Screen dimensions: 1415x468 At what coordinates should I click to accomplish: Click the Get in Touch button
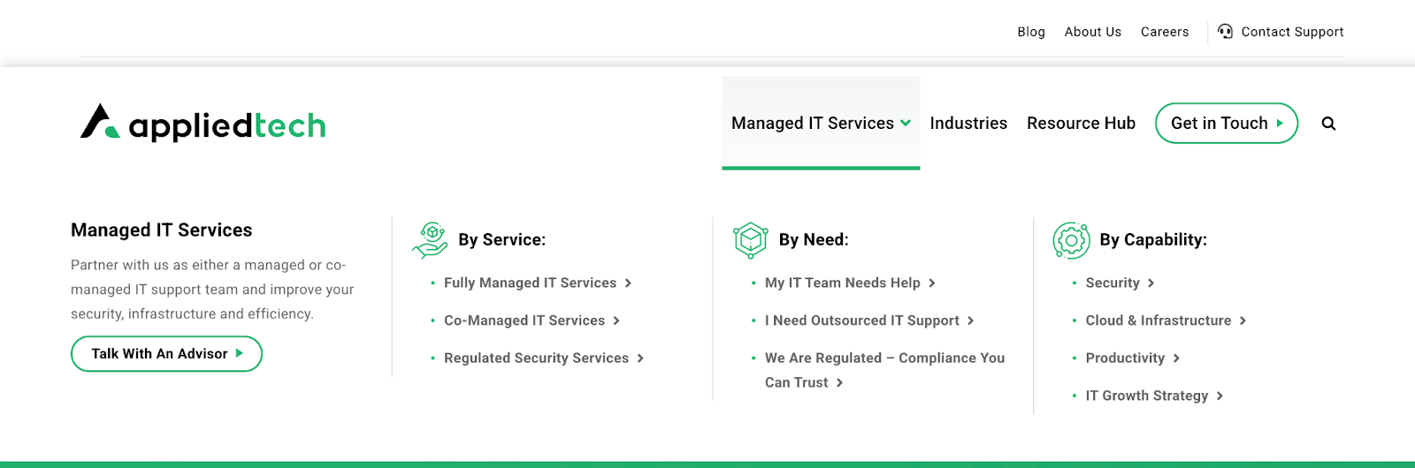[1227, 123]
